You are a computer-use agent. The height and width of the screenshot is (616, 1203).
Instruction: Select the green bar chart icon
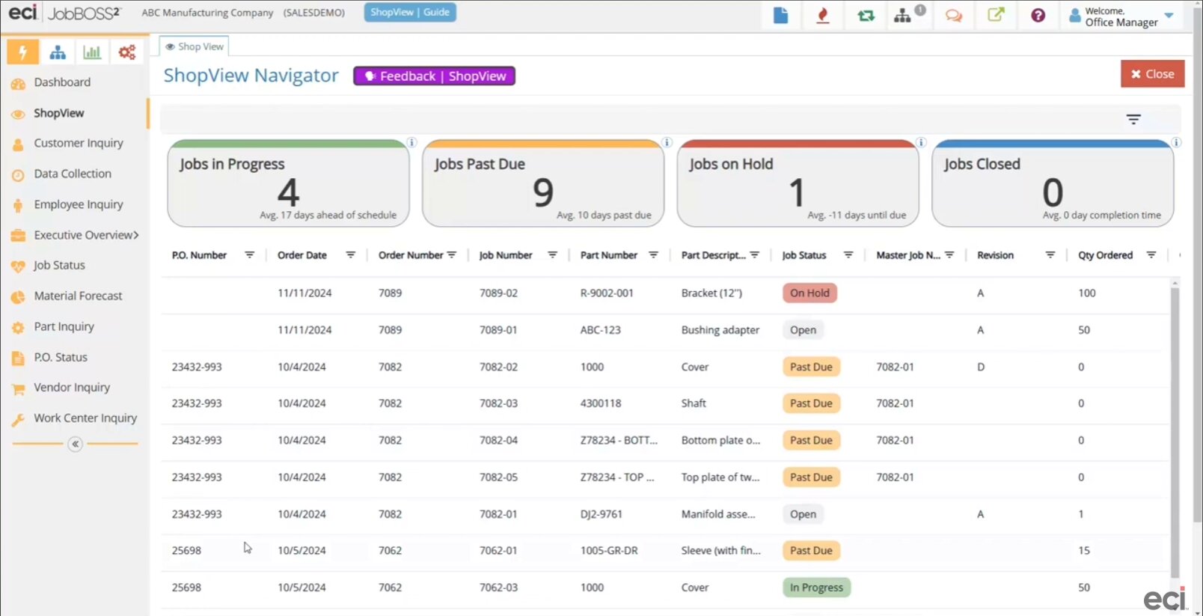[92, 52]
